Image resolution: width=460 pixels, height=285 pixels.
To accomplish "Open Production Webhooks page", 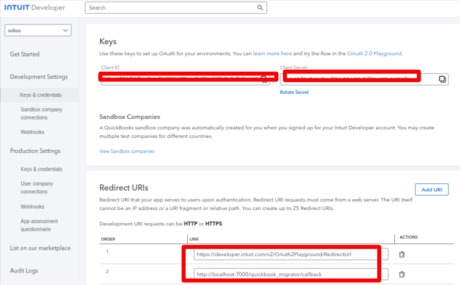I will click(32, 207).
